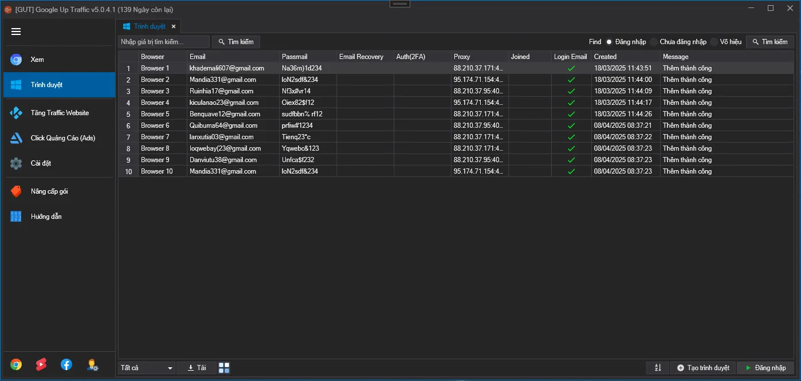Select the Benquave12@gmail.com email cell

[233, 114]
